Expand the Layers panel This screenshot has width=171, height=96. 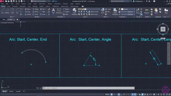tap(85, 17)
